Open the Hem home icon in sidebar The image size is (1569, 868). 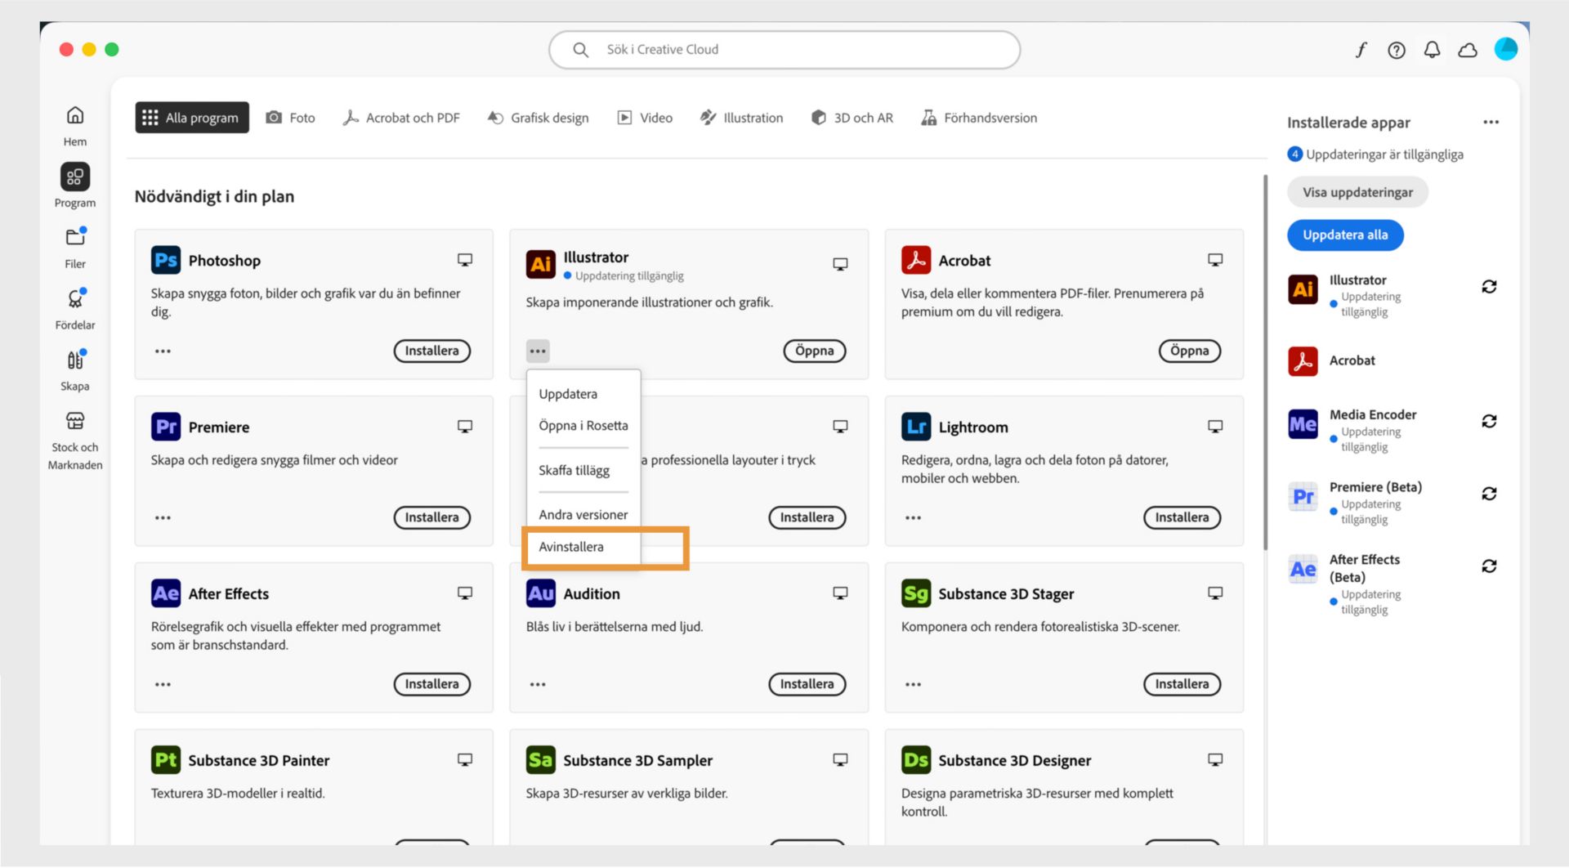pos(75,115)
